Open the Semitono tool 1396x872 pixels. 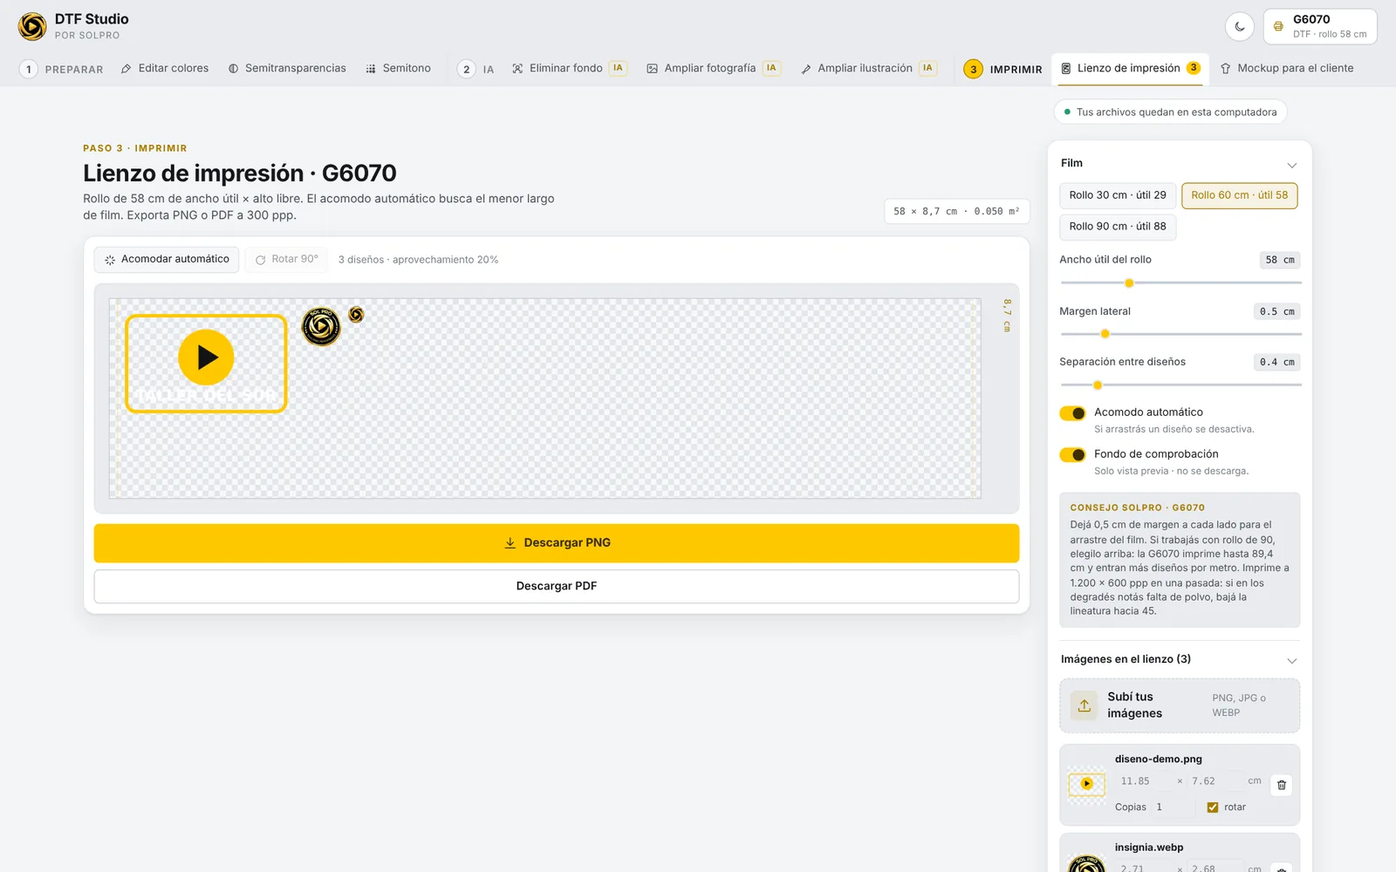(398, 68)
